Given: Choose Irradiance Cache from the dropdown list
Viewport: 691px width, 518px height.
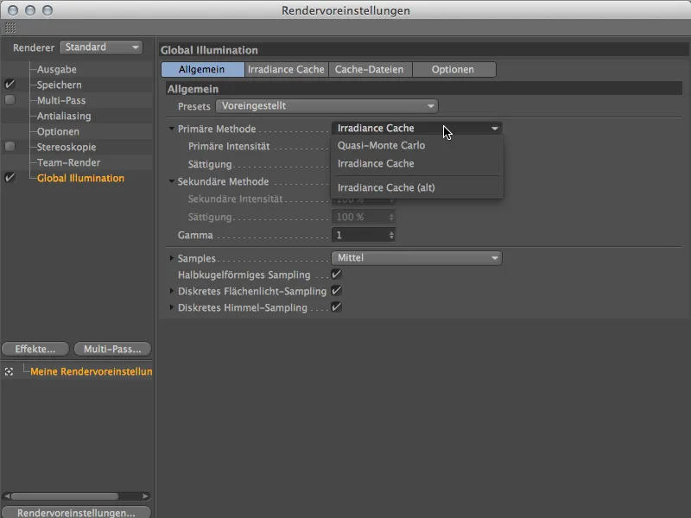Looking at the screenshot, I should (417, 163).
